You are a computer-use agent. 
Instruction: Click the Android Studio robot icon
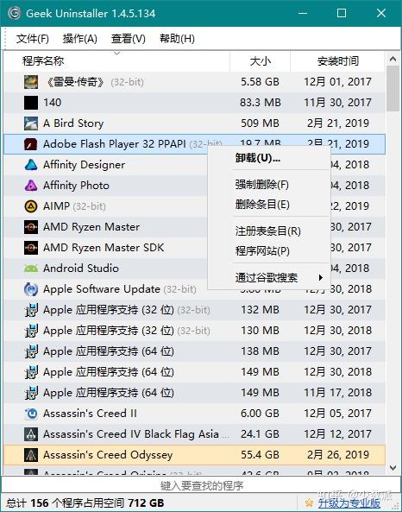point(31,269)
